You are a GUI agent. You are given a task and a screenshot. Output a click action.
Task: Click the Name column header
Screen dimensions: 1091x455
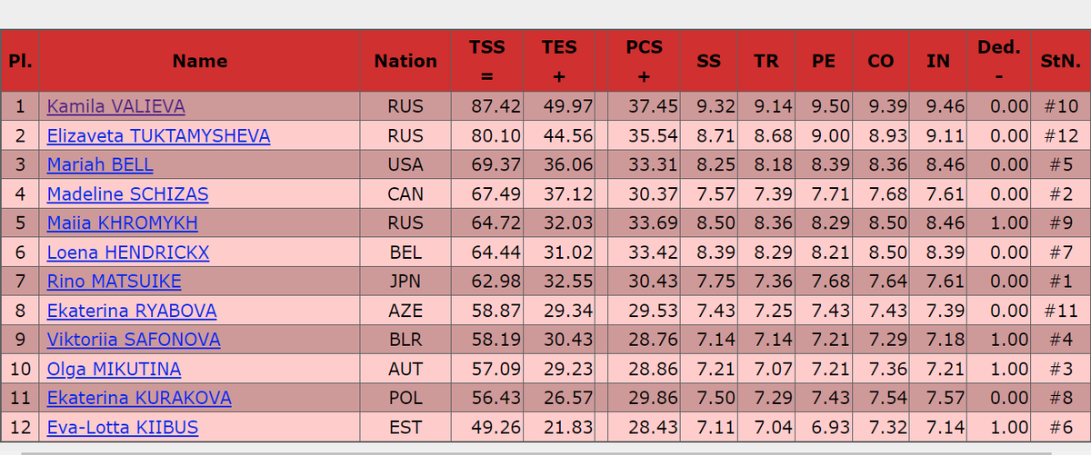tap(200, 61)
